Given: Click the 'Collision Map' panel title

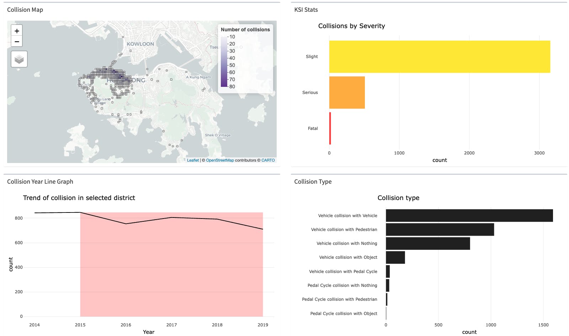Looking at the screenshot, I should click(25, 10).
